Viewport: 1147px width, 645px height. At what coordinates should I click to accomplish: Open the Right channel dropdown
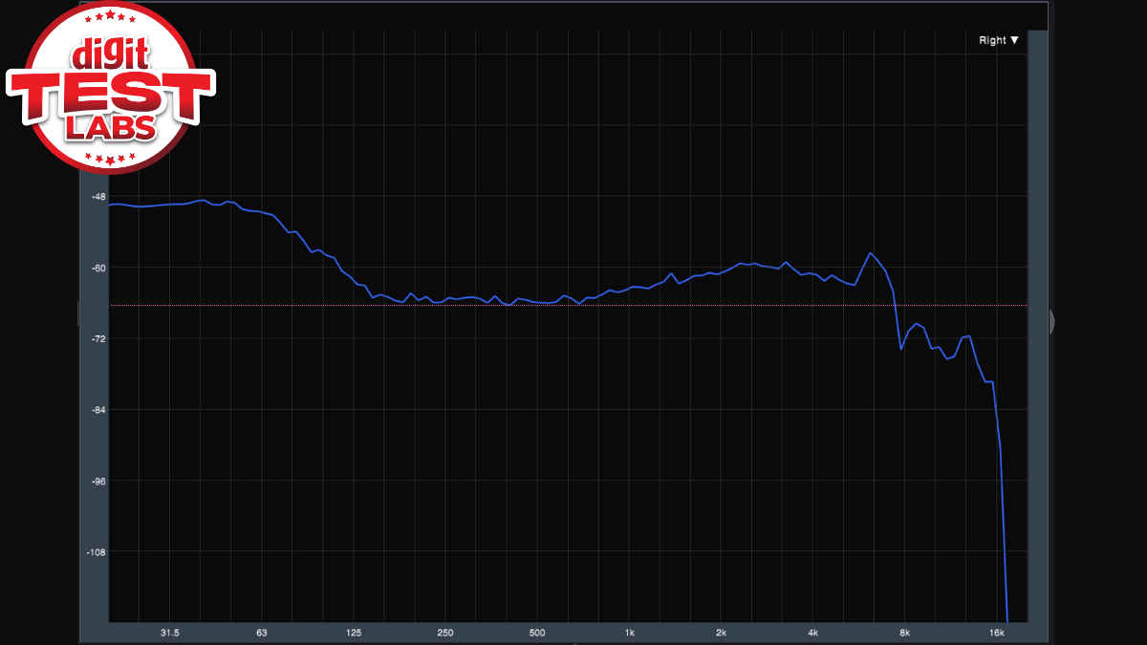999,40
